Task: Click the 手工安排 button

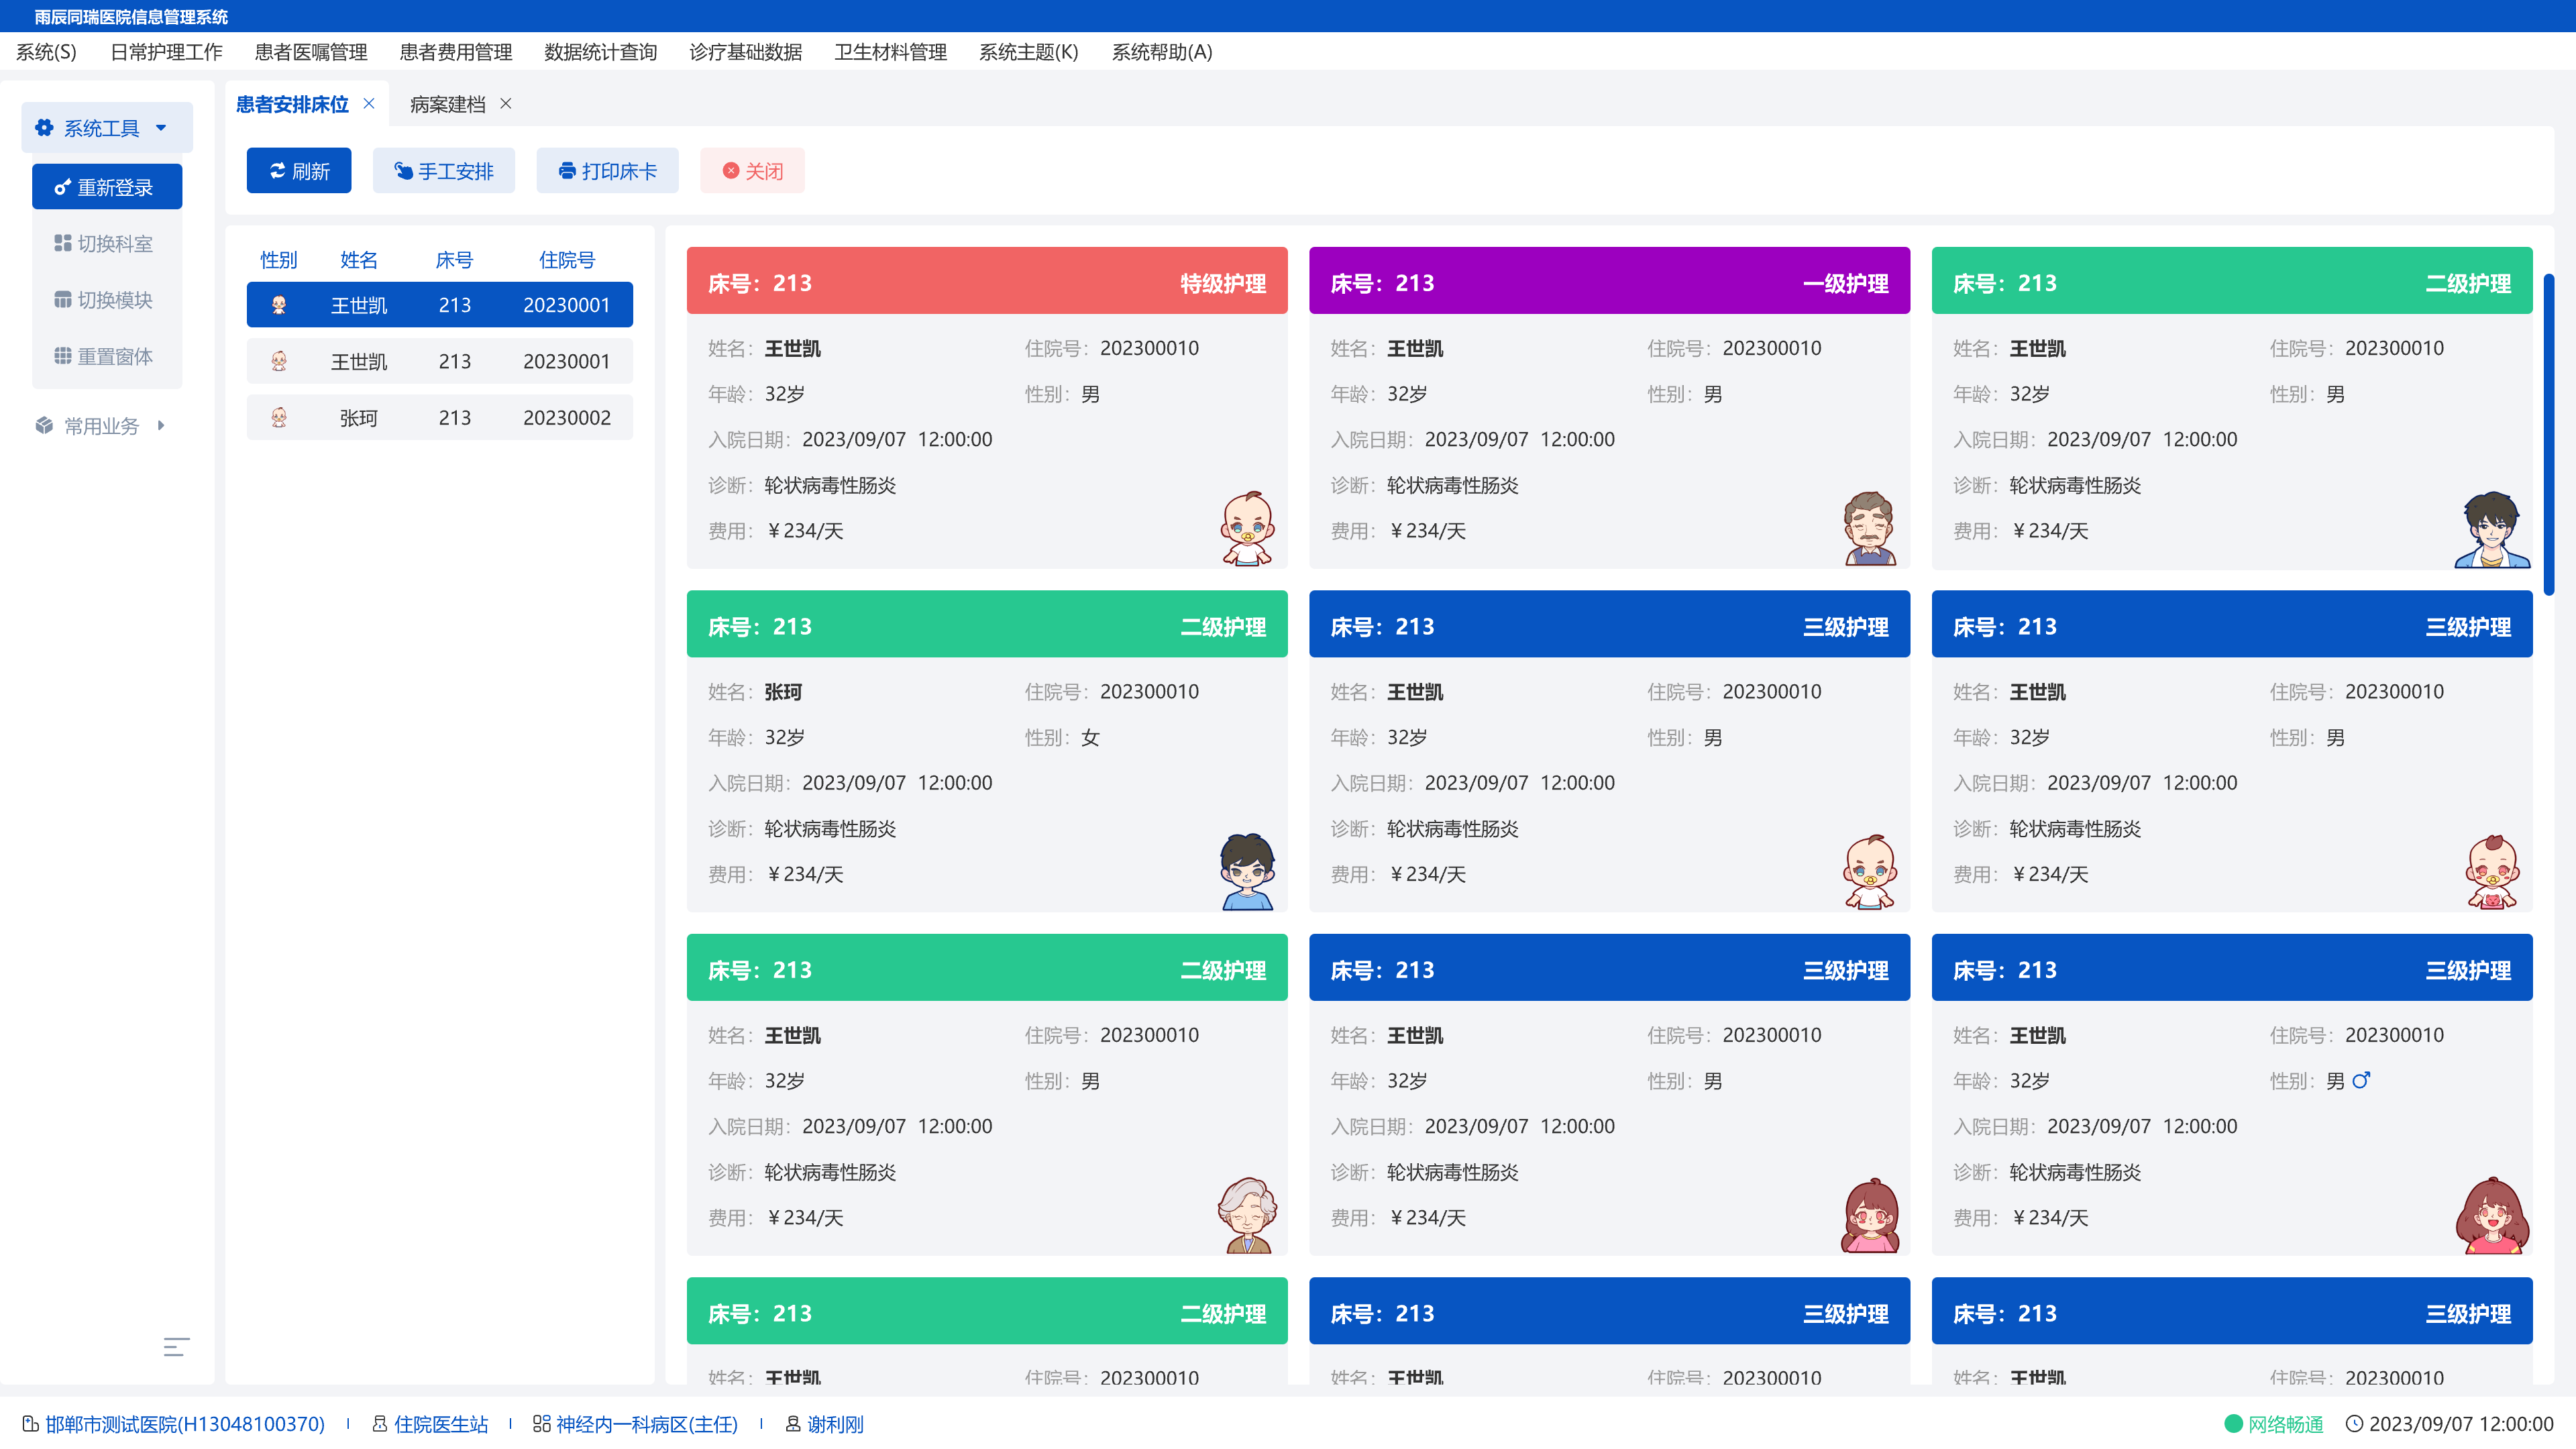Action: tap(443, 171)
